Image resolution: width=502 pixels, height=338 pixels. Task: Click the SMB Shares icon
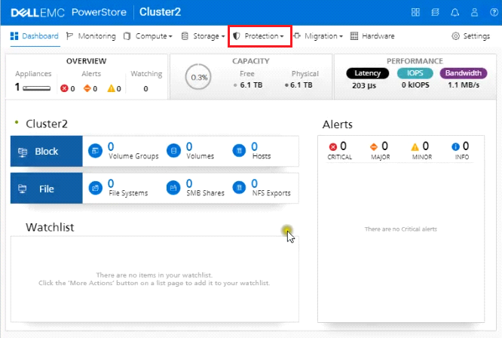click(x=173, y=187)
